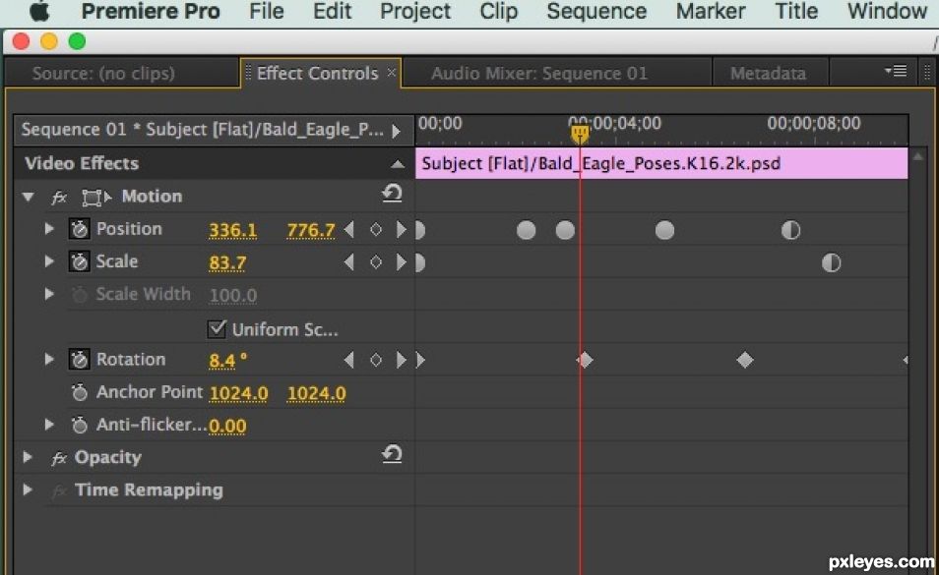This screenshot has width=939, height=575.
Task: Go to previous Scale keyframe
Action: click(x=349, y=261)
